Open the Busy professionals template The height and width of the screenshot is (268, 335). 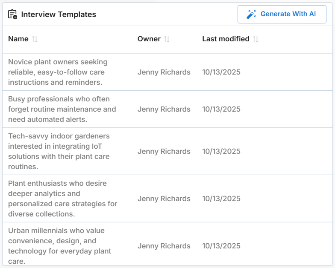(62, 109)
